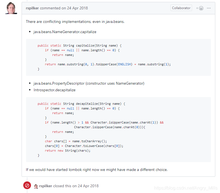Click sentence 'If we would have started lombok right now...'

click(x=97, y=170)
